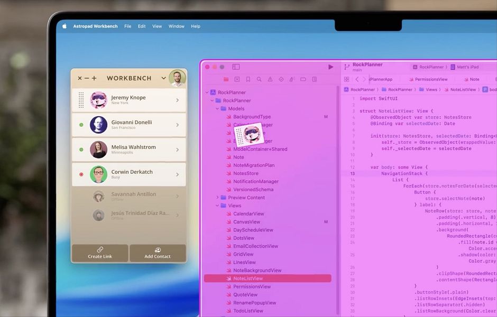The image size is (497, 317).
Task: Open the chevron on Corwin Derkatch's row
Action: tap(178, 174)
